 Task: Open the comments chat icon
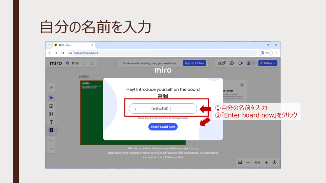(232, 63)
